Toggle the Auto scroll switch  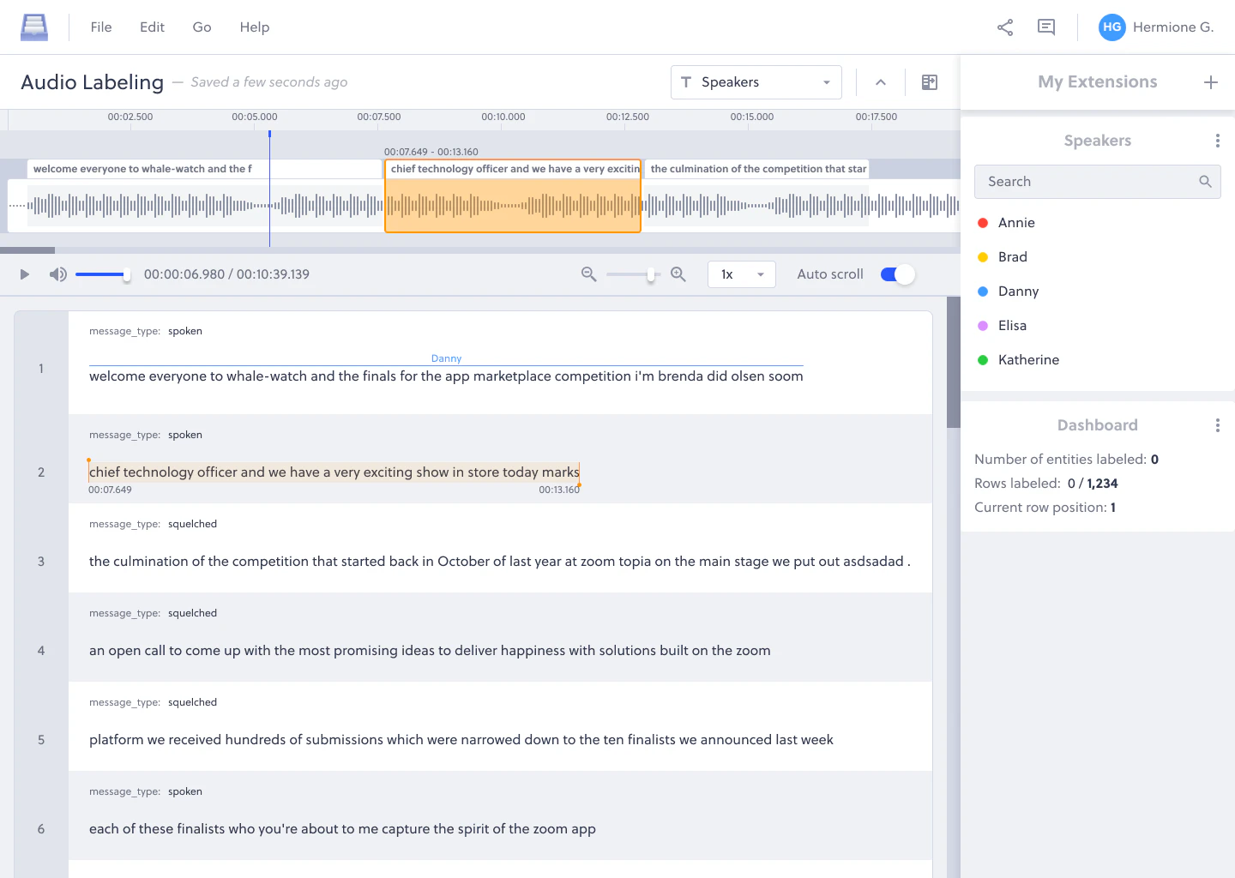(x=898, y=274)
